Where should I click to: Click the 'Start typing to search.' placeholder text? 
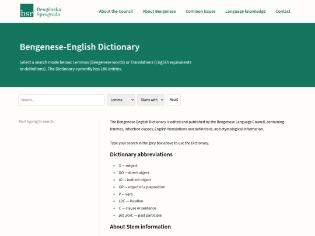[36, 121]
